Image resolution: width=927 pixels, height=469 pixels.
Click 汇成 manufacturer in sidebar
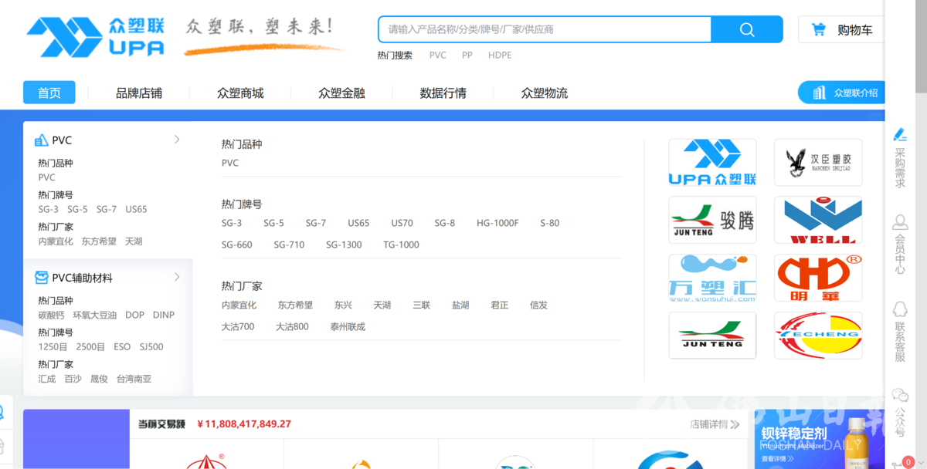tap(47, 379)
